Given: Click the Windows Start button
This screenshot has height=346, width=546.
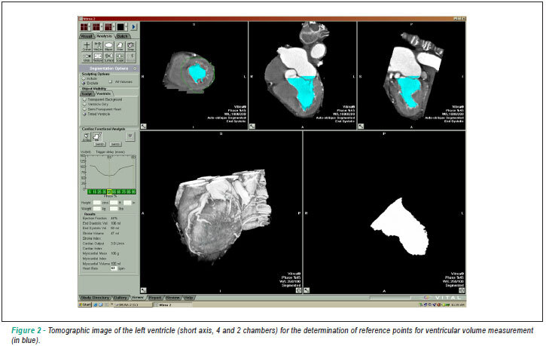Looking at the screenshot, I should 84,305.
